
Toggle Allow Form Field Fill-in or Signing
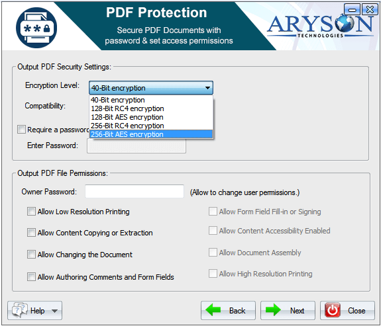(213, 211)
